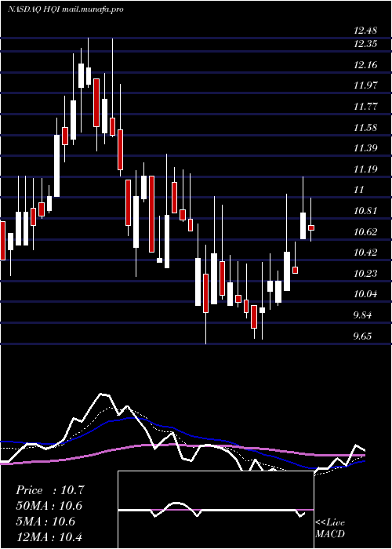Click the NASDAQ HQI mail.munafa.pro title text
Viewport: 392px width, 549px height.
pyautogui.click(x=65, y=9)
